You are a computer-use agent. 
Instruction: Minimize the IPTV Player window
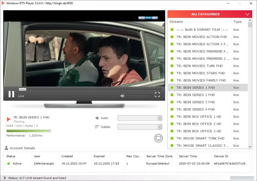pyautogui.click(x=228, y=3)
